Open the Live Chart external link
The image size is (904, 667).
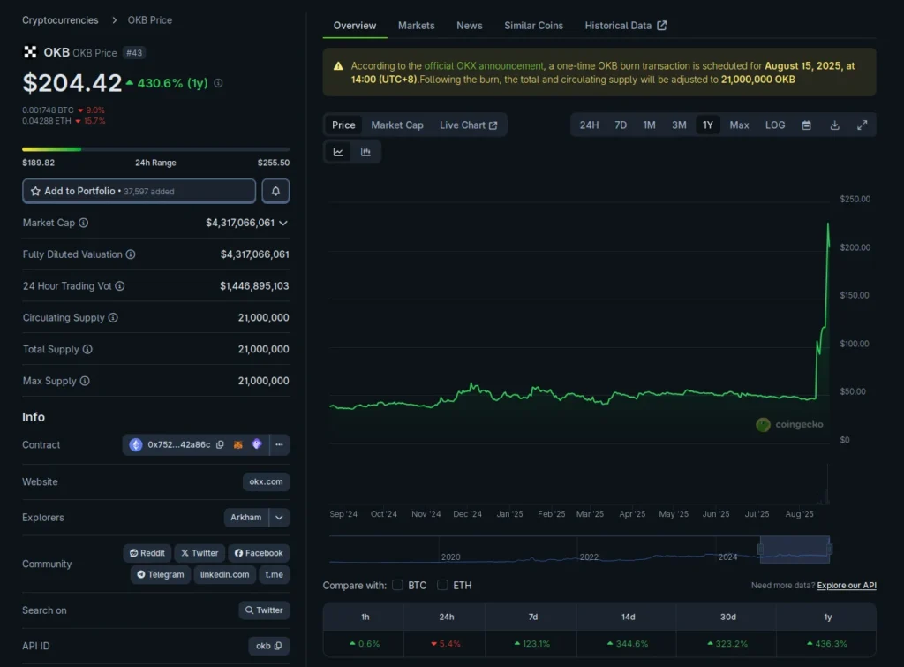click(468, 125)
